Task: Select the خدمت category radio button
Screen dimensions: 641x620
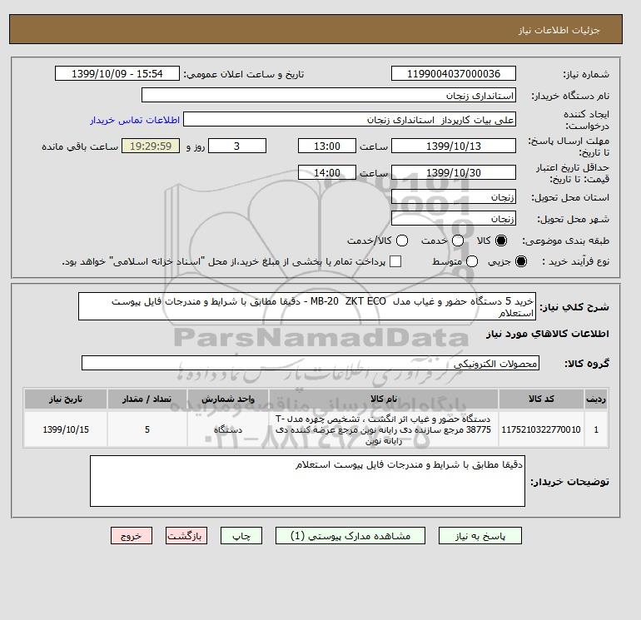Action: (x=458, y=241)
